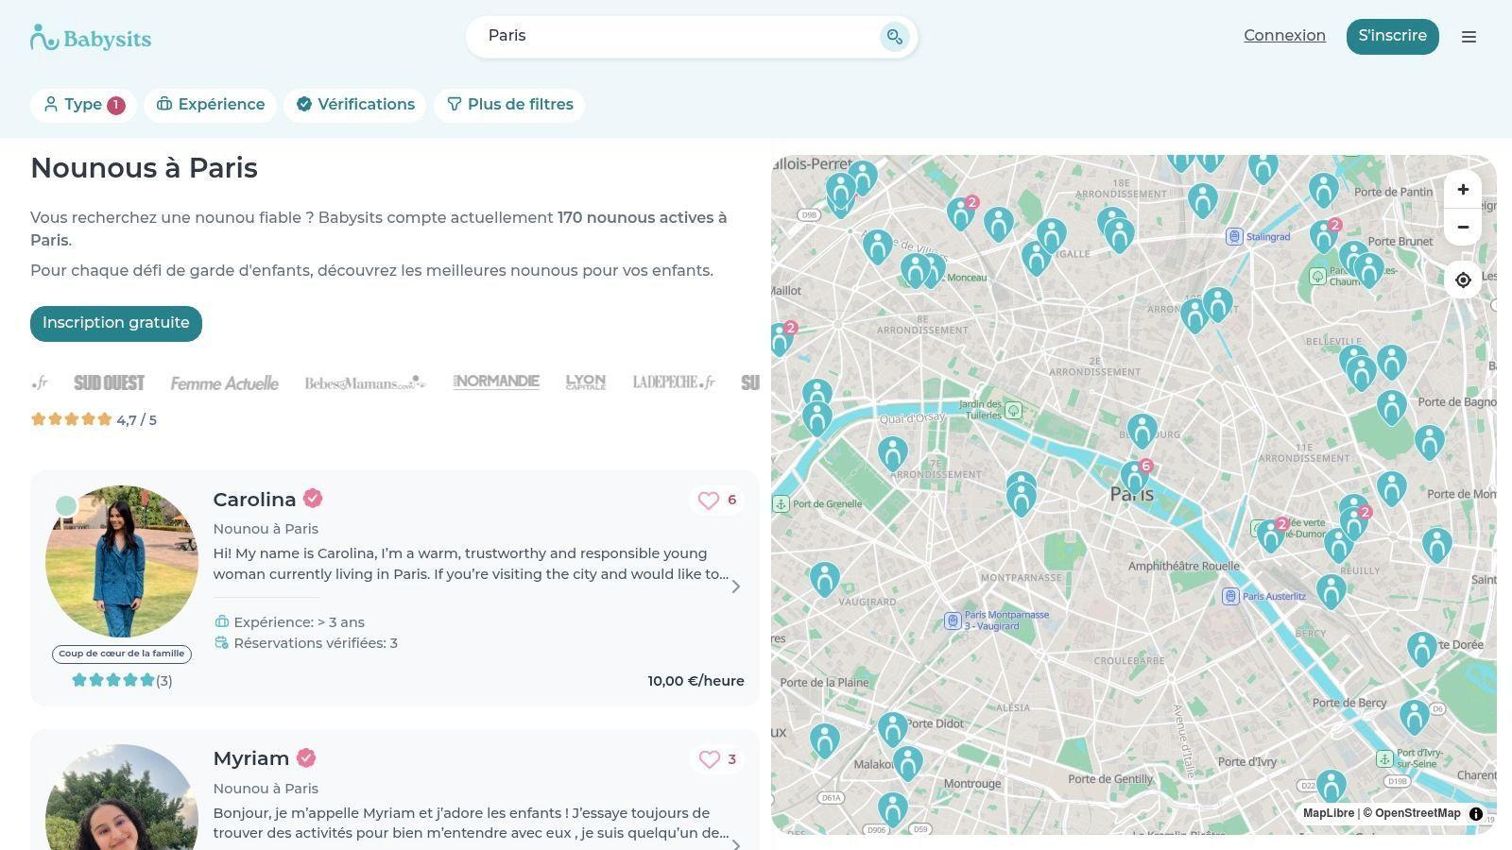Click Paris Montparnasse station icon on map
Image resolution: width=1512 pixels, height=850 pixels.
coord(953,620)
